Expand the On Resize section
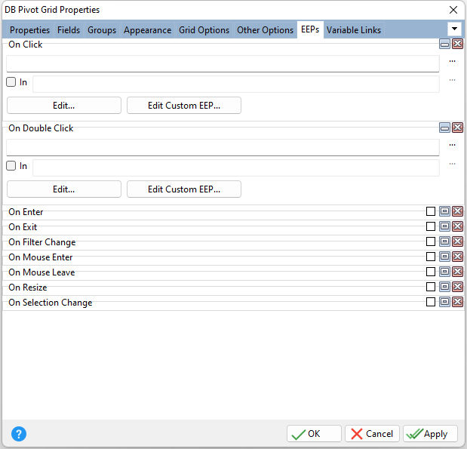 444,287
